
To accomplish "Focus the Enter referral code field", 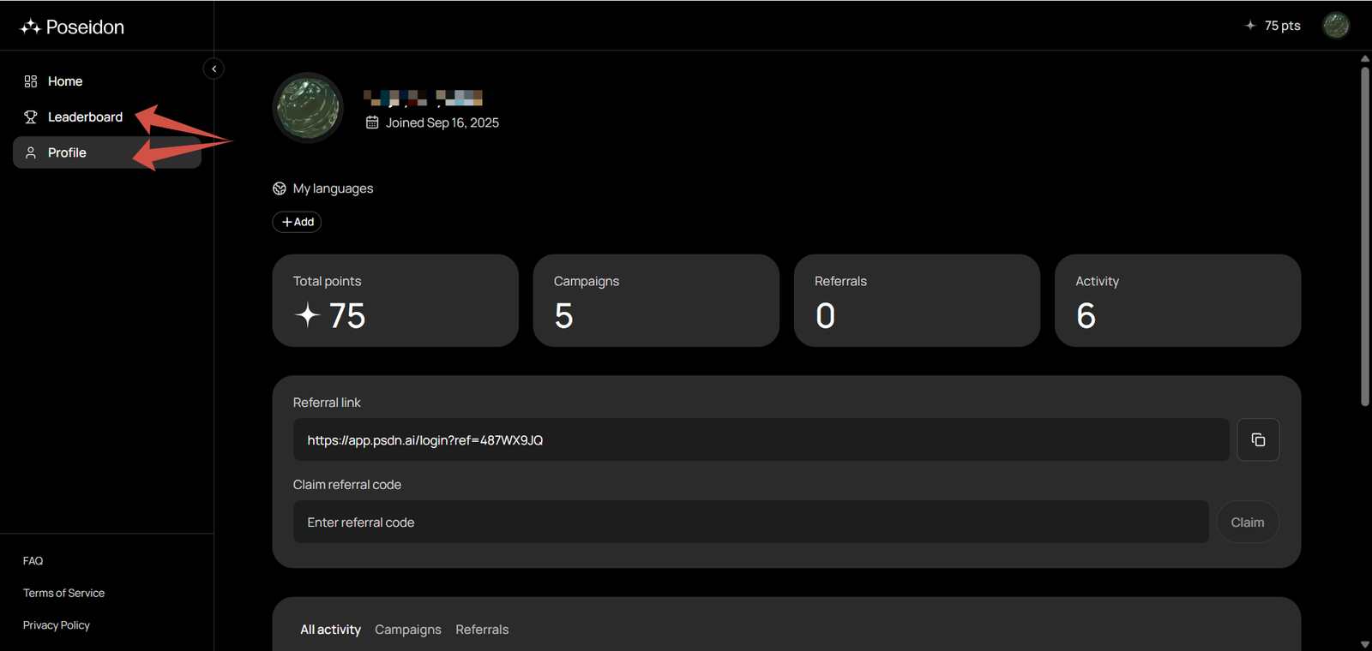I will 750,523.
